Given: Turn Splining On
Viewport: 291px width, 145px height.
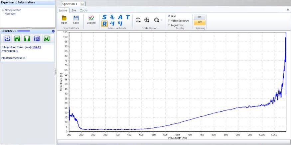Looking at the screenshot, I should [200, 17].
